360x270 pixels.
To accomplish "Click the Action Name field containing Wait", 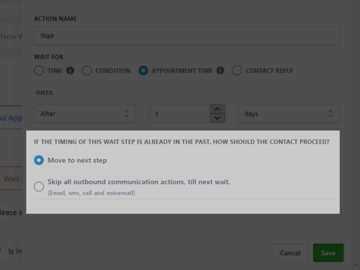I will tap(187, 36).
